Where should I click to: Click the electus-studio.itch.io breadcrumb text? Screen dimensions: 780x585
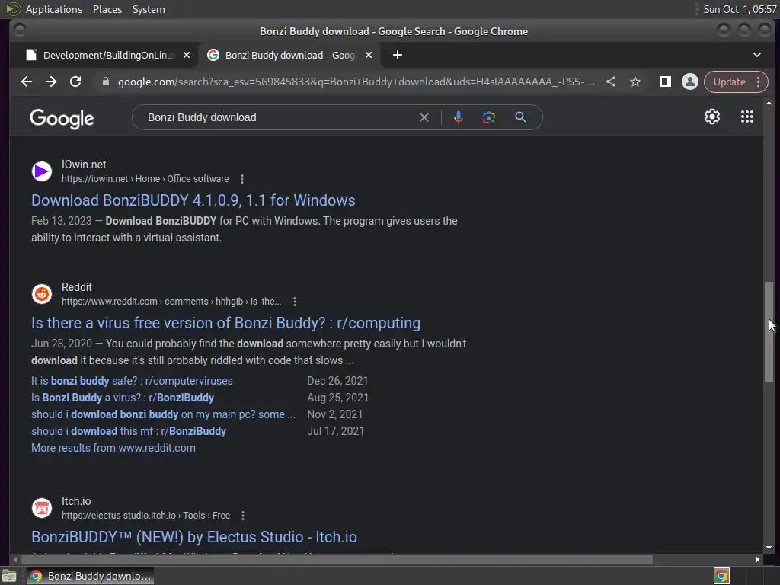click(145, 516)
